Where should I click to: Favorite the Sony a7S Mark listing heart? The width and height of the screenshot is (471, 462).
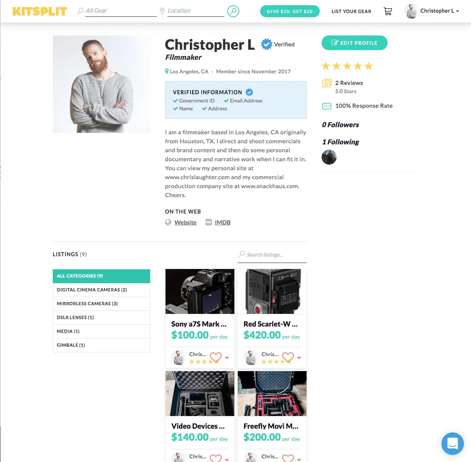tap(216, 357)
